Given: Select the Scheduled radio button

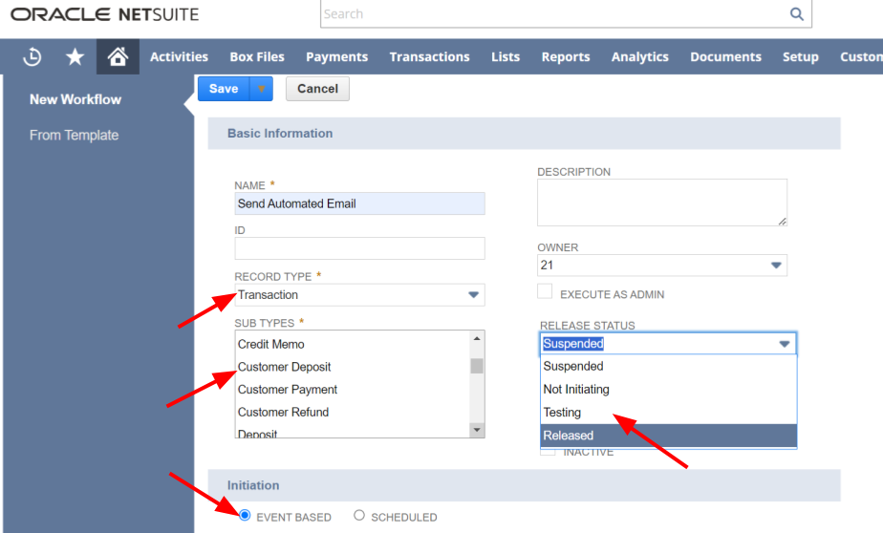Looking at the screenshot, I should 359,516.
